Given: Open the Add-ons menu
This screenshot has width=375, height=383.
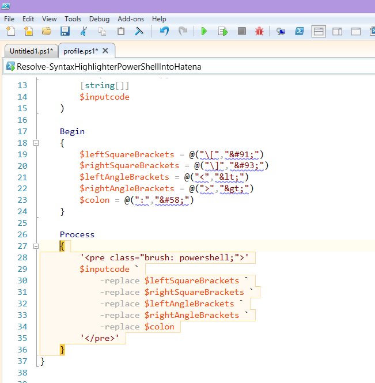Looking at the screenshot, I should pyautogui.click(x=131, y=19).
